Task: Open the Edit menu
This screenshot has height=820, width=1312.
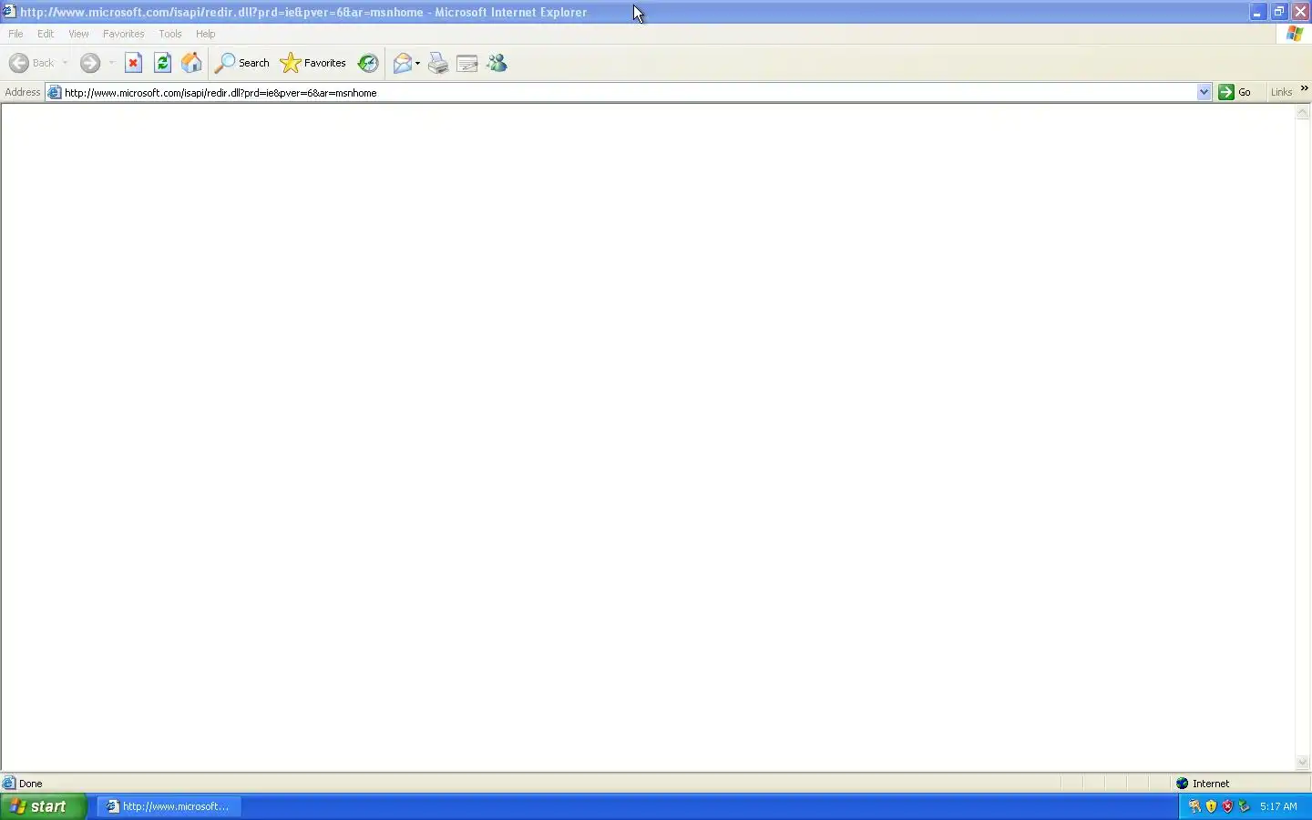Action: pyautogui.click(x=46, y=34)
